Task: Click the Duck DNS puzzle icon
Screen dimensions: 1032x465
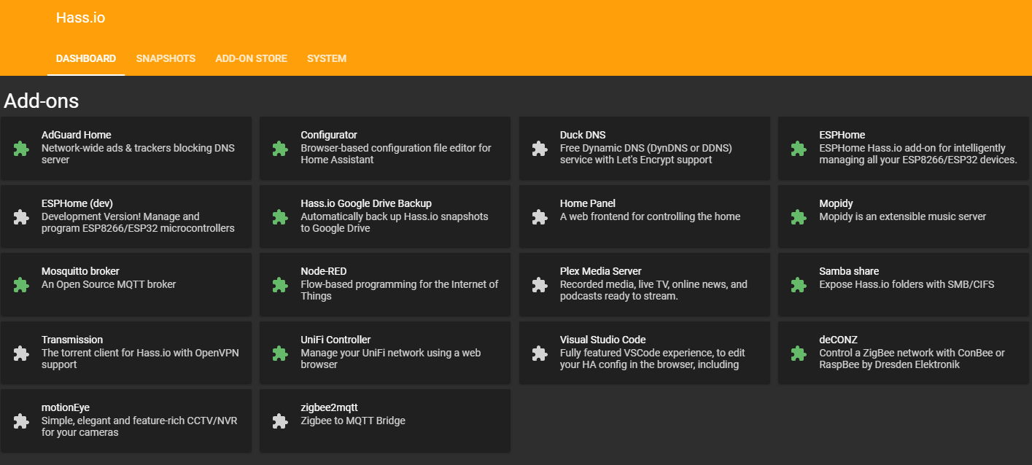Action: coord(540,149)
